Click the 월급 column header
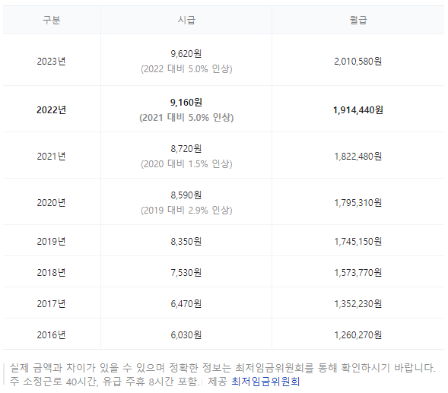 pyautogui.click(x=358, y=20)
